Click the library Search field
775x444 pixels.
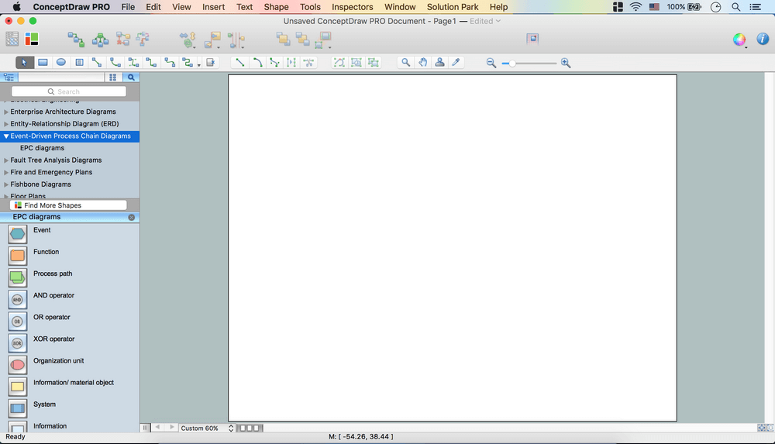point(68,91)
